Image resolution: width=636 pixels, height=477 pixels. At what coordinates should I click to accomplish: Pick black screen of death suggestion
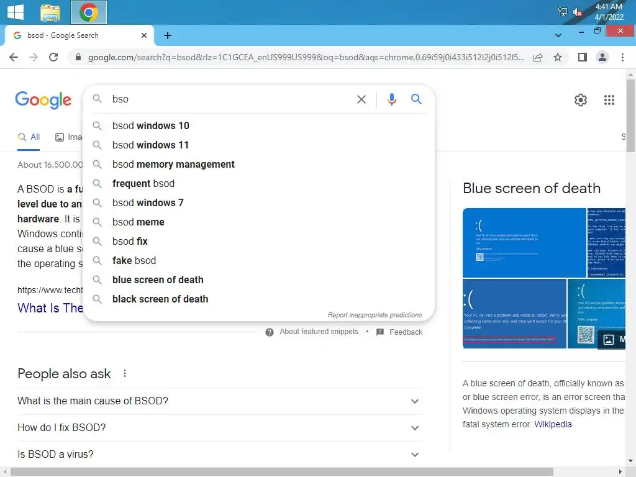tap(259, 299)
